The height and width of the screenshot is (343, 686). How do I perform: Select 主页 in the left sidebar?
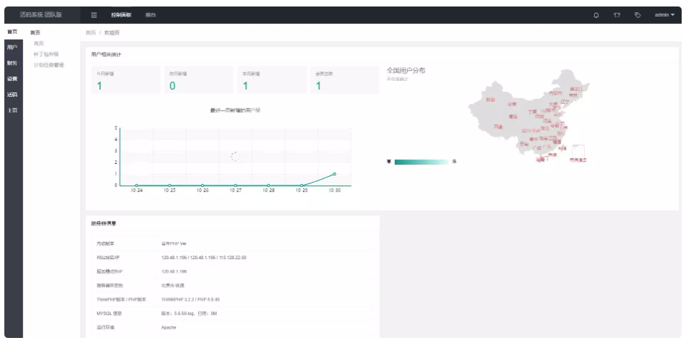pyautogui.click(x=12, y=110)
